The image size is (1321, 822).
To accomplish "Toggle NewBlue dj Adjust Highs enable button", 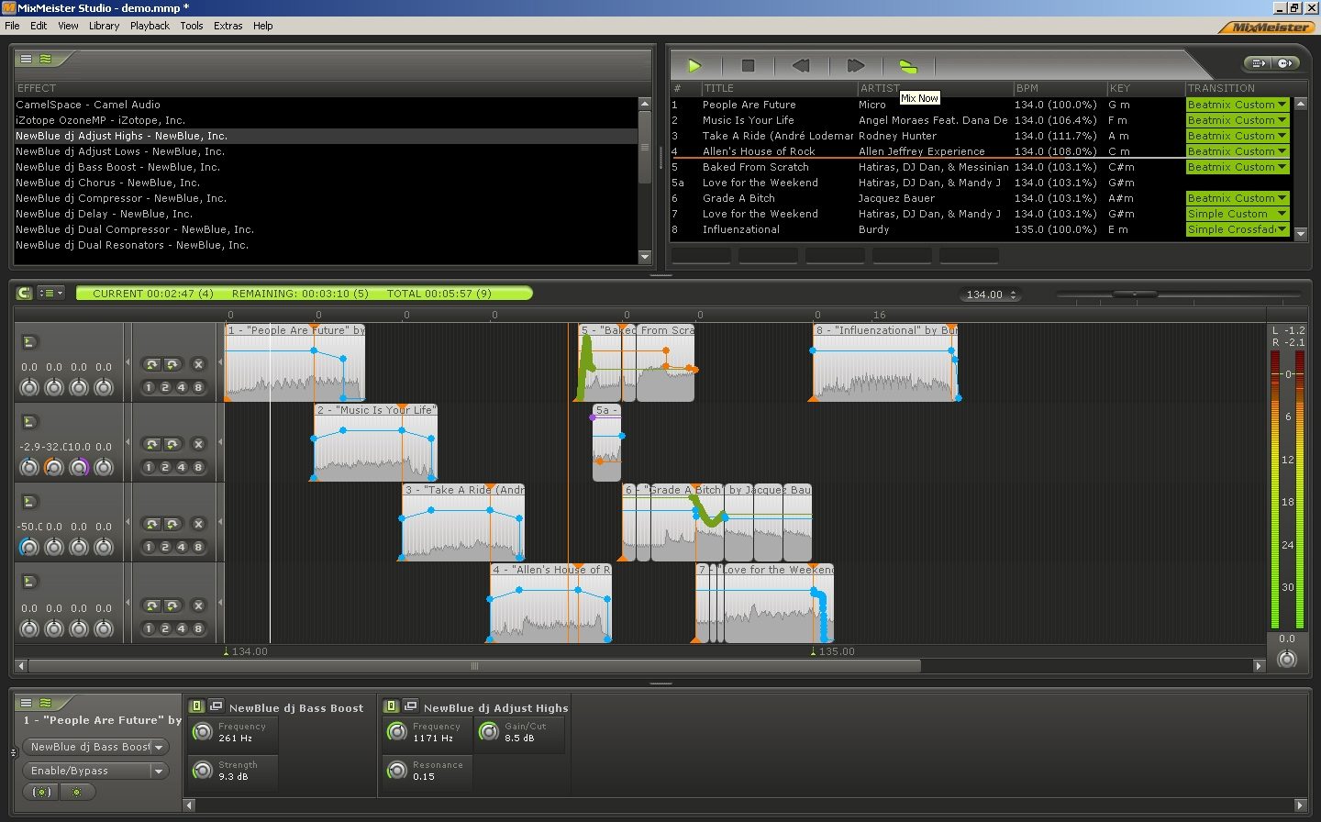I will [x=391, y=705].
